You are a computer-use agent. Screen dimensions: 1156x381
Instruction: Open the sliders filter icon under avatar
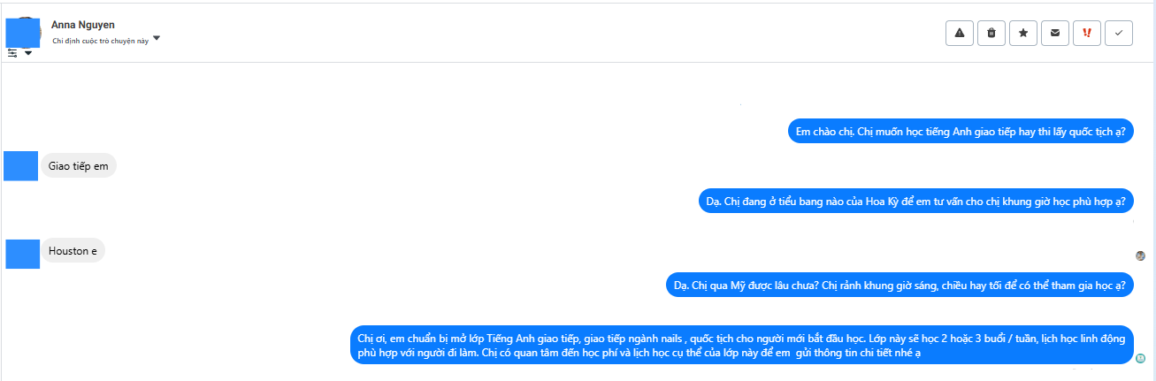(x=12, y=53)
